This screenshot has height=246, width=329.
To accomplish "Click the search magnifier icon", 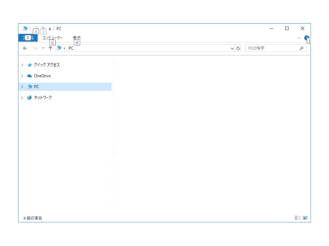I will click(x=301, y=48).
